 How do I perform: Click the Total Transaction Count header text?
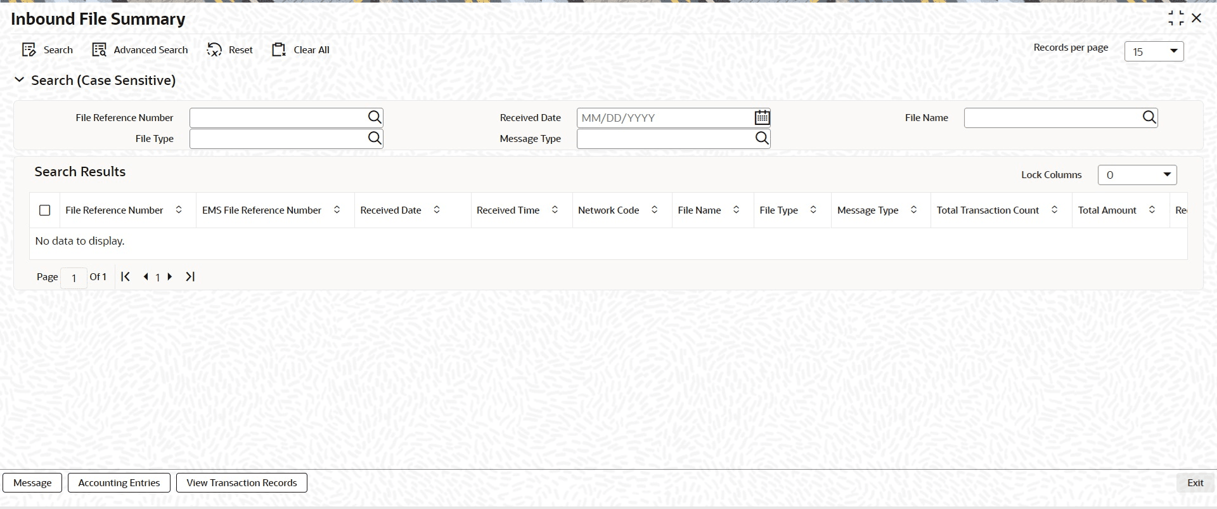pyautogui.click(x=988, y=210)
